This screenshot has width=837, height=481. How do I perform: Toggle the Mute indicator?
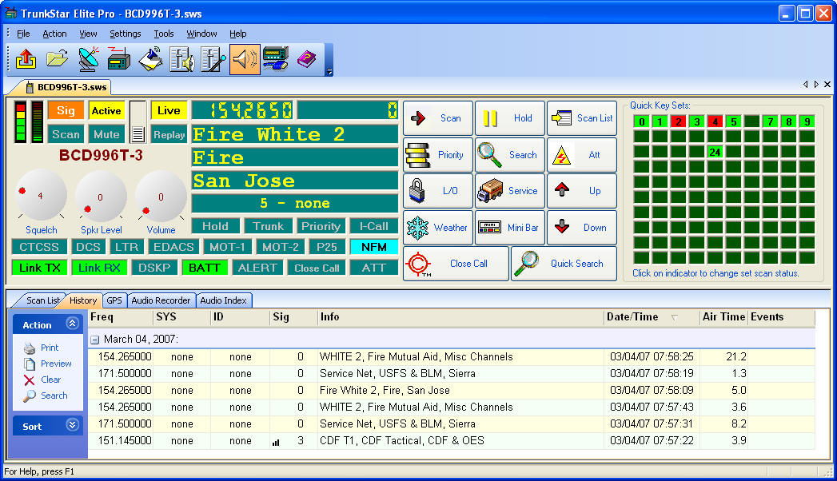(106, 134)
